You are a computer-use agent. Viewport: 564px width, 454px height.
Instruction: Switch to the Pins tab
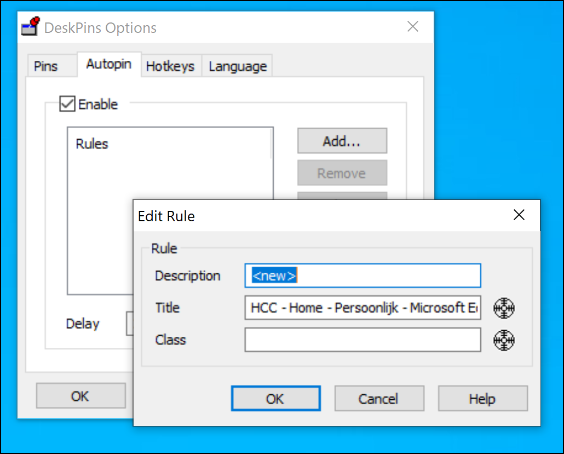pos(46,67)
